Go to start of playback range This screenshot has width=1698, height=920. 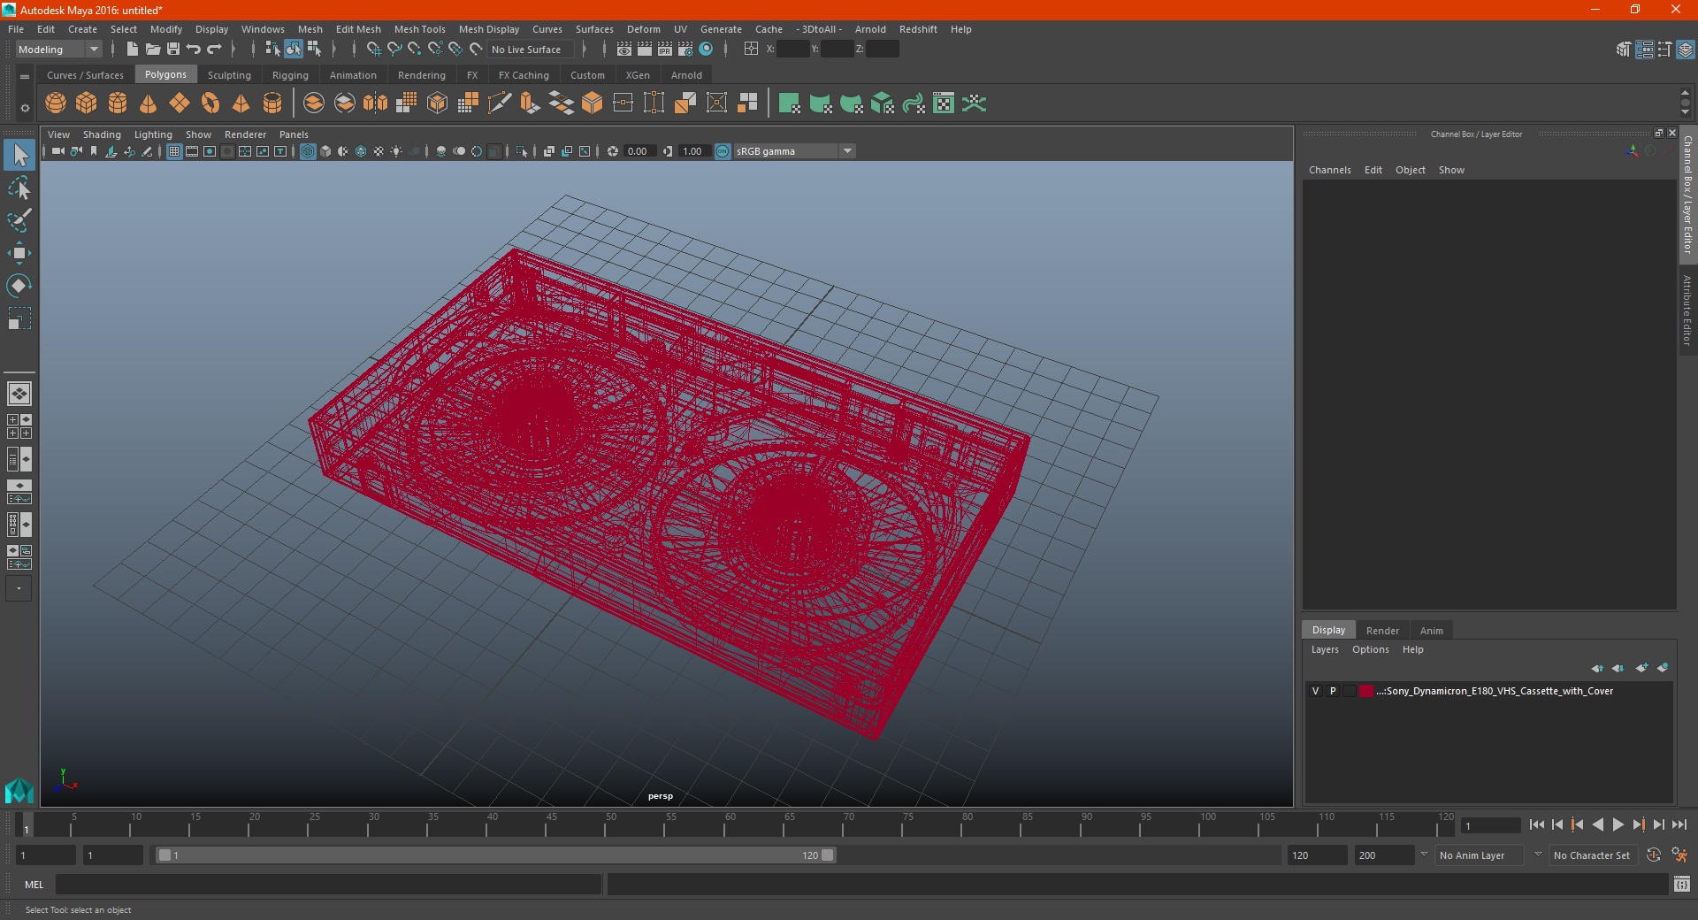click(1537, 824)
